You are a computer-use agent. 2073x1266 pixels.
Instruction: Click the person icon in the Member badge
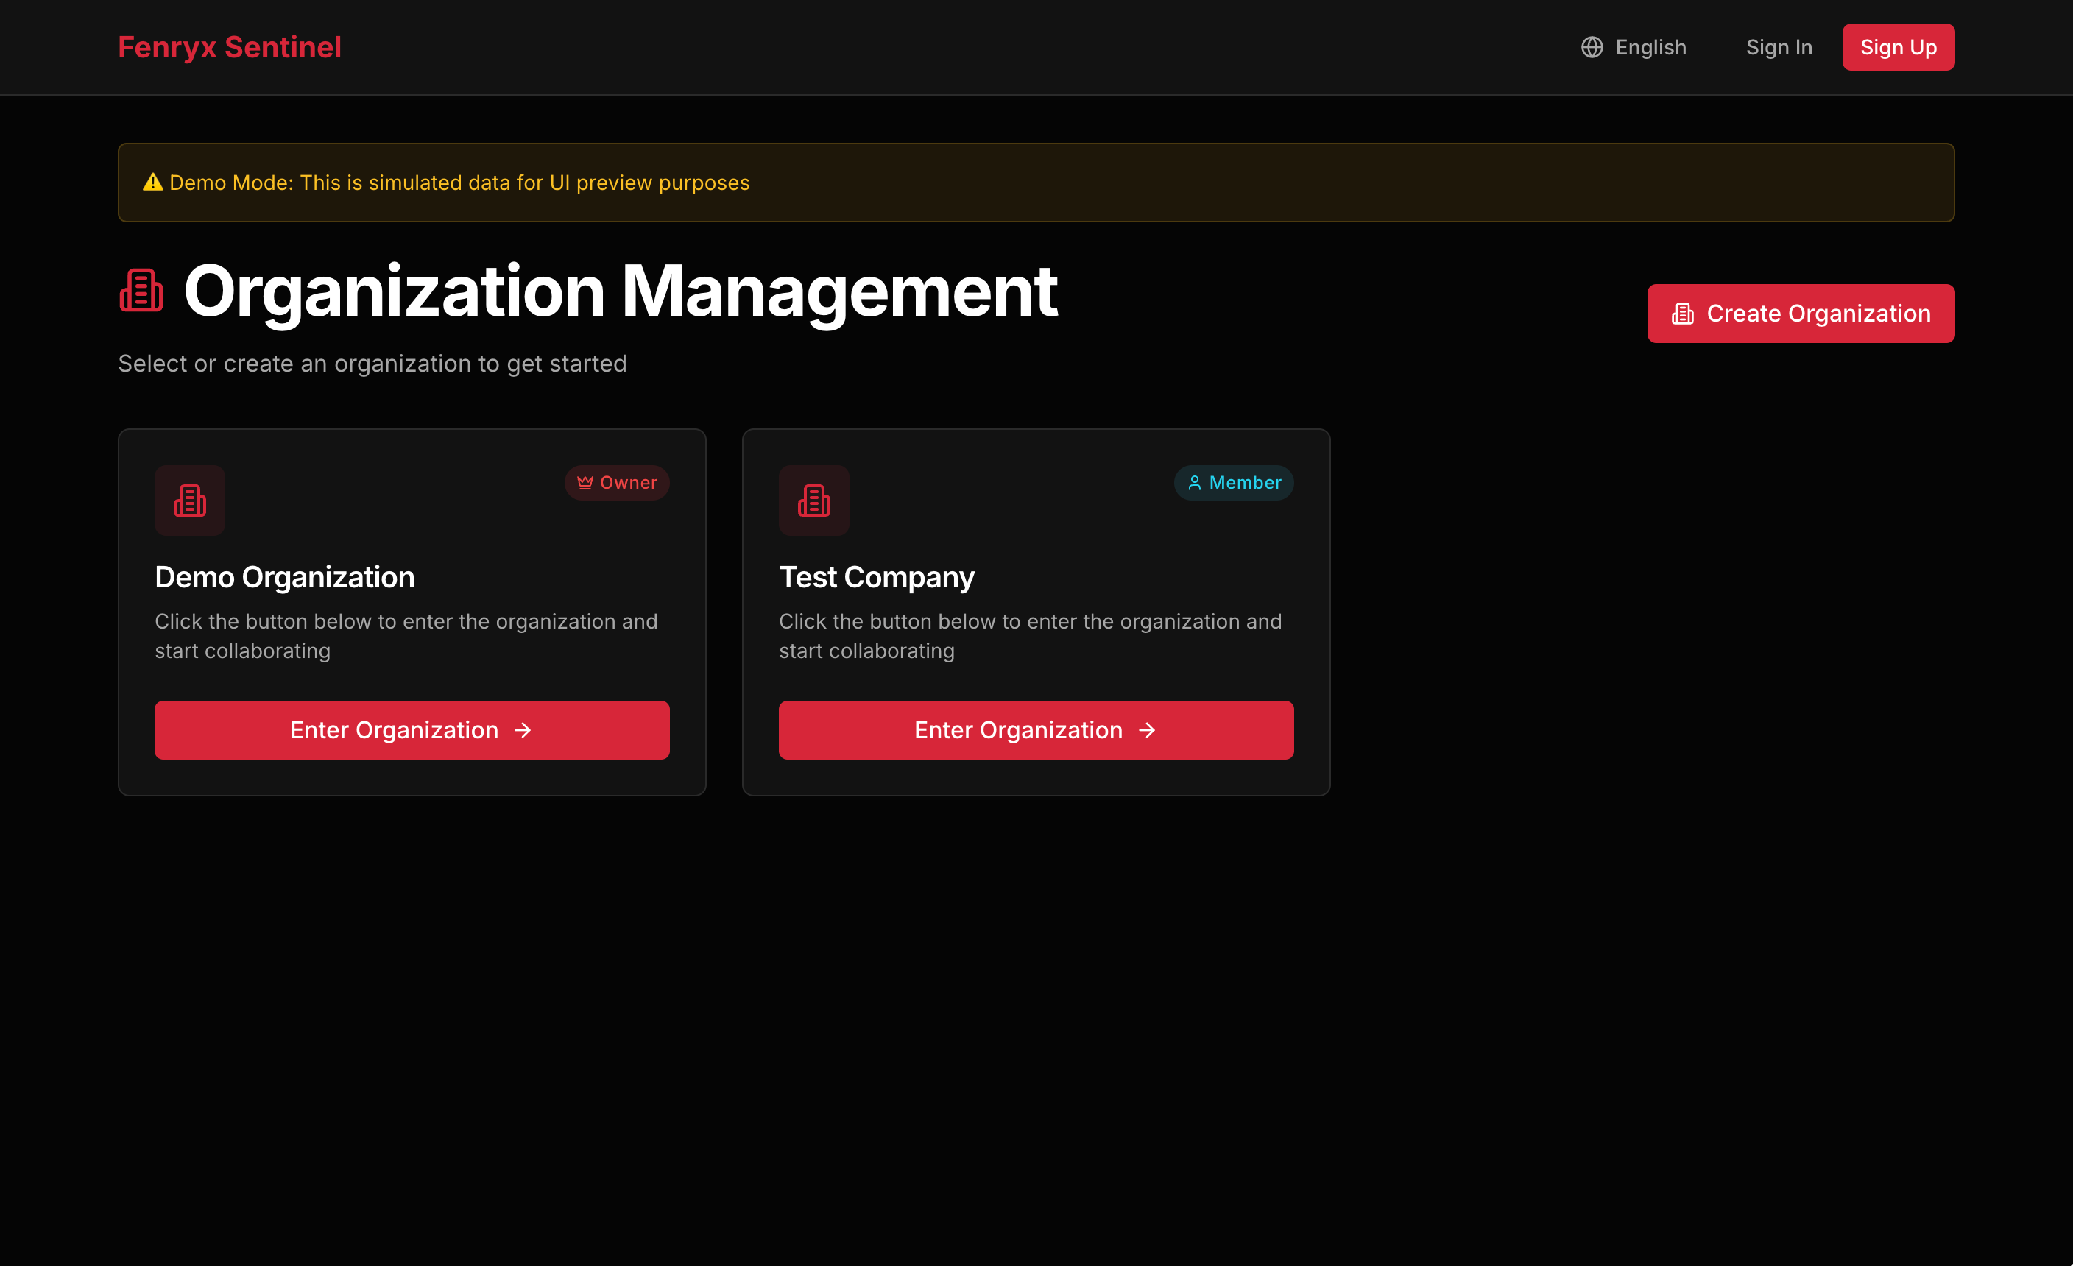point(1196,482)
